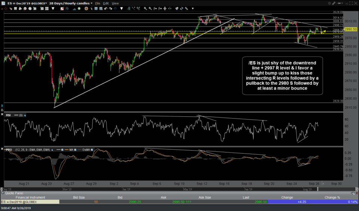Close the RSI indicator panel
359x211 pixels.
tap(2, 114)
